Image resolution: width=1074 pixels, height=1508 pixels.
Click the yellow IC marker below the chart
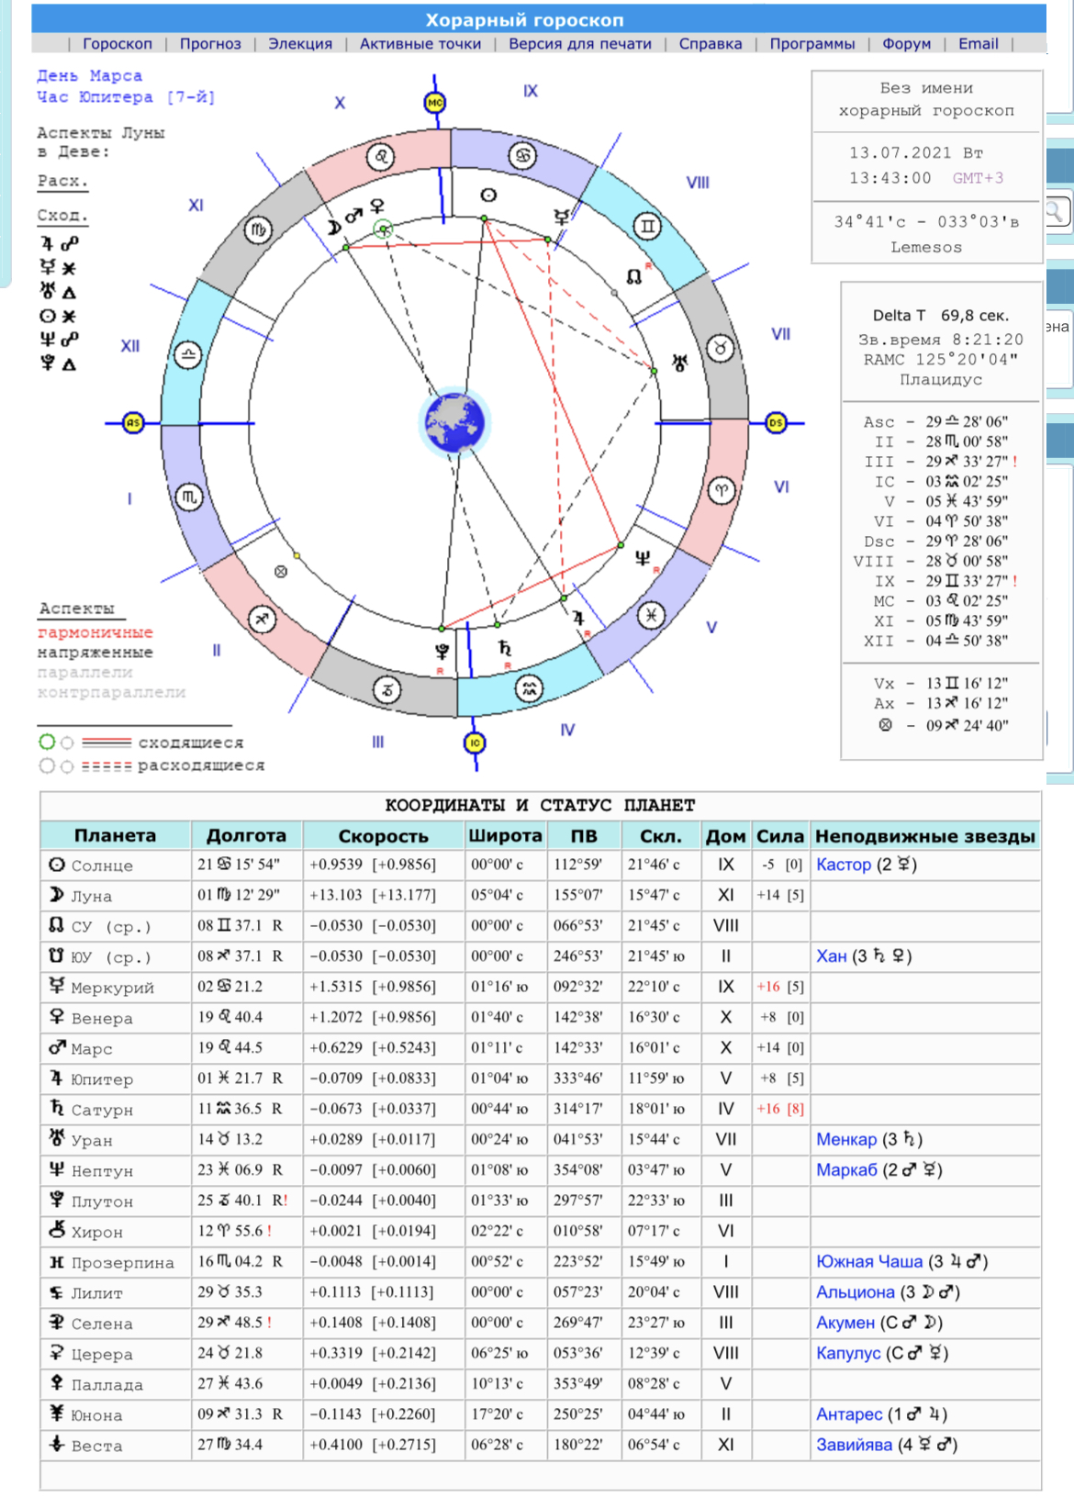click(475, 743)
